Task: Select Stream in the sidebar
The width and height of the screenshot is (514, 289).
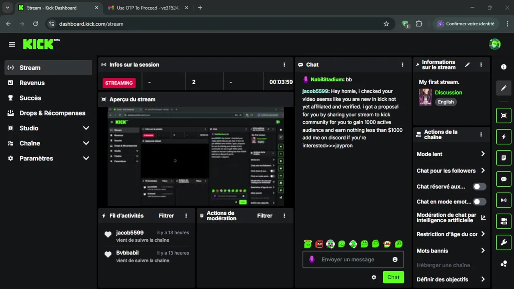Action: pos(48,68)
